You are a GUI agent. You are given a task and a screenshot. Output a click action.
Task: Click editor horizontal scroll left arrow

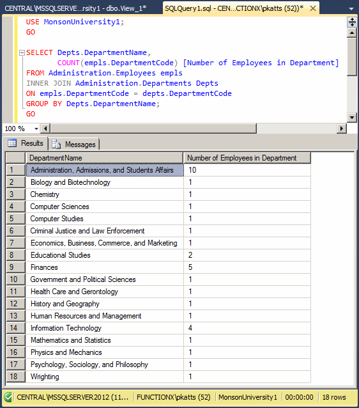[x=45, y=129]
